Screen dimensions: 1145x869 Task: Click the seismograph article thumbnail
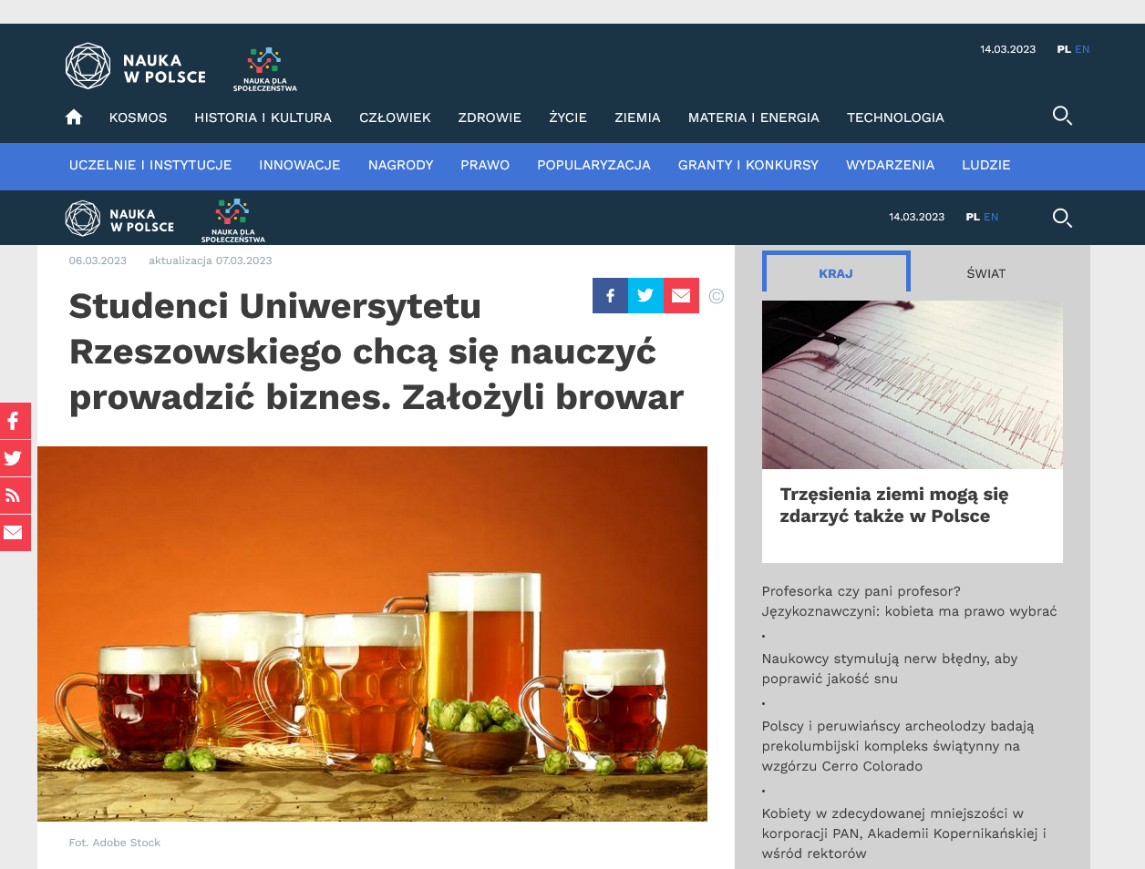point(912,385)
